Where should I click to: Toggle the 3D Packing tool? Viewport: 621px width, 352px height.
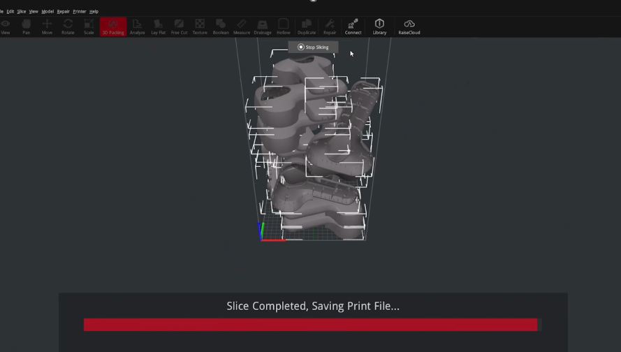(x=113, y=27)
